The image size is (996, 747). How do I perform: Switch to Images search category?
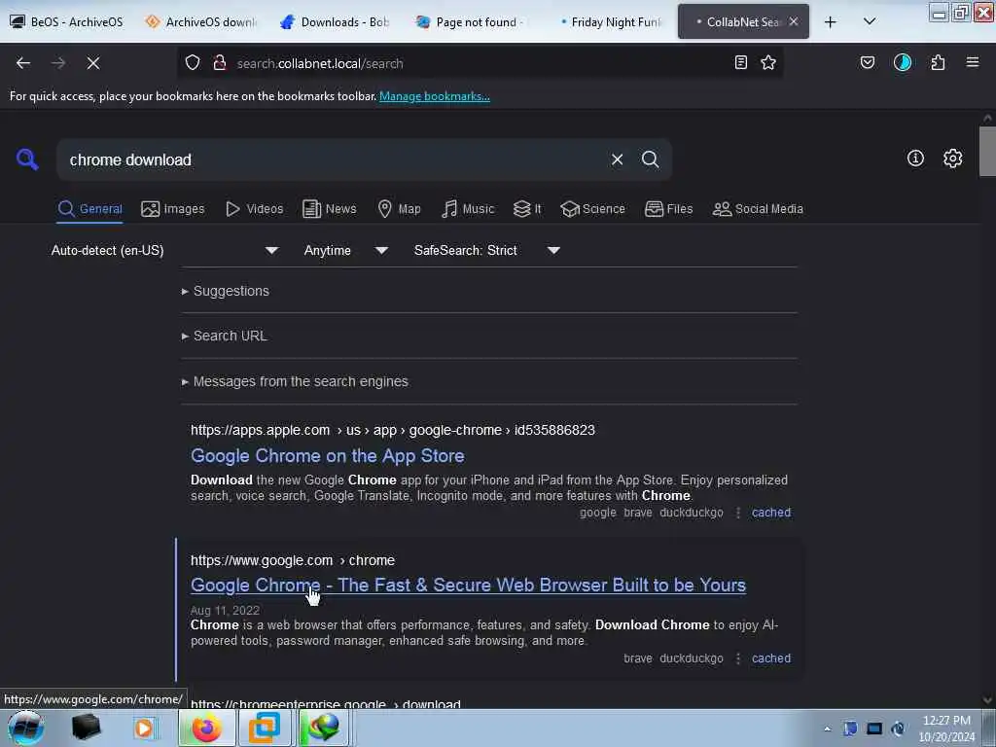pos(173,209)
